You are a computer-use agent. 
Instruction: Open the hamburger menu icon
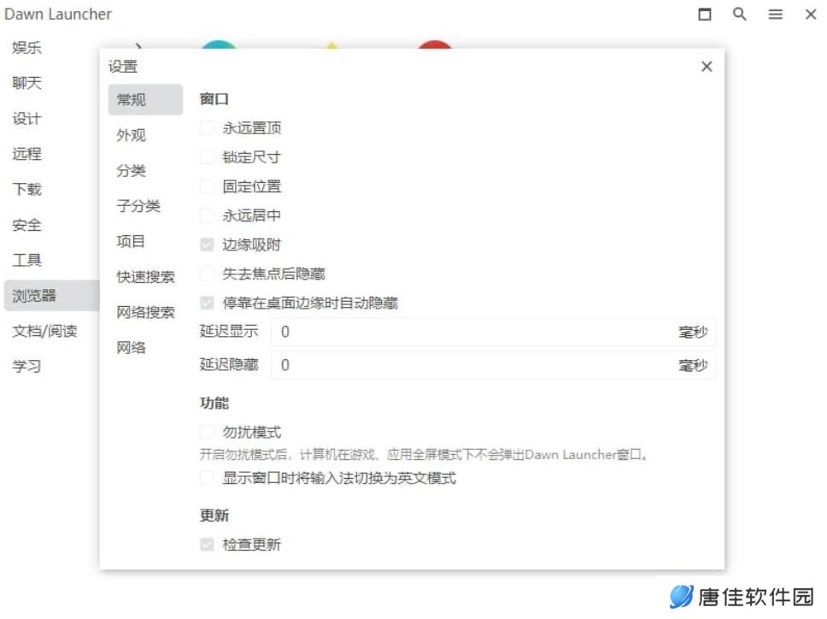[775, 15]
